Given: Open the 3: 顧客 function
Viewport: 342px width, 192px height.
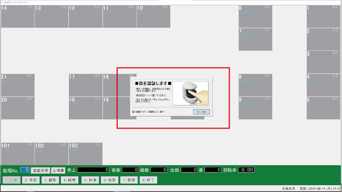Looking at the screenshot, I should (50, 180).
